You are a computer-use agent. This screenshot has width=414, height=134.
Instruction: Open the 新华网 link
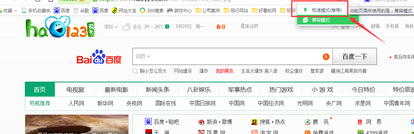[x=105, y=103]
